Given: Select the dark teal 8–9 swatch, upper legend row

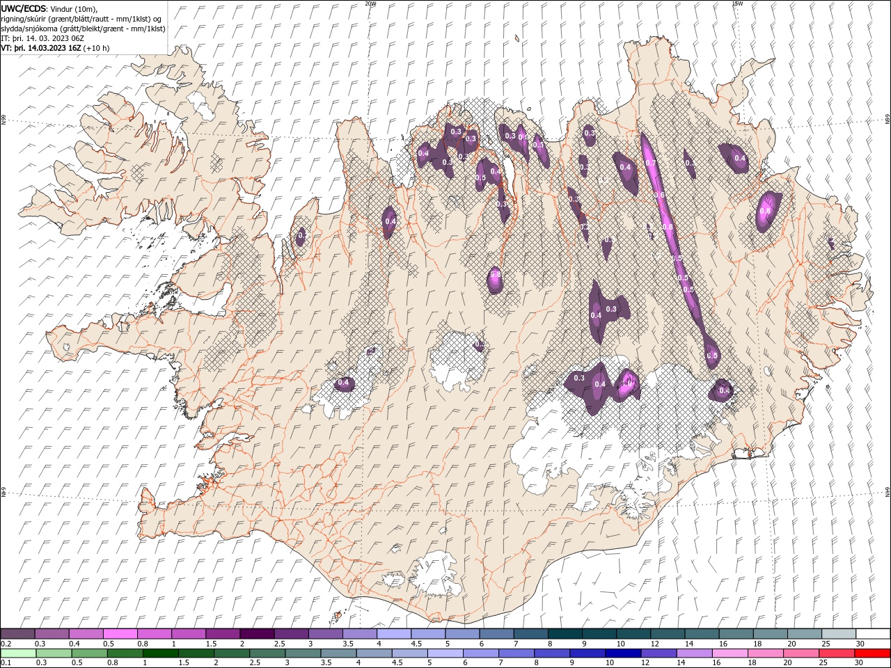Looking at the screenshot, I should (x=565, y=634).
